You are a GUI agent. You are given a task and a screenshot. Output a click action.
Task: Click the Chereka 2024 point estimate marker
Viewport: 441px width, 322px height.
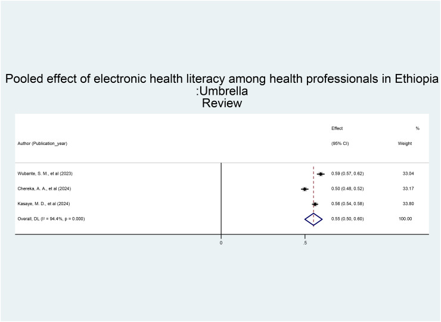(305, 189)
